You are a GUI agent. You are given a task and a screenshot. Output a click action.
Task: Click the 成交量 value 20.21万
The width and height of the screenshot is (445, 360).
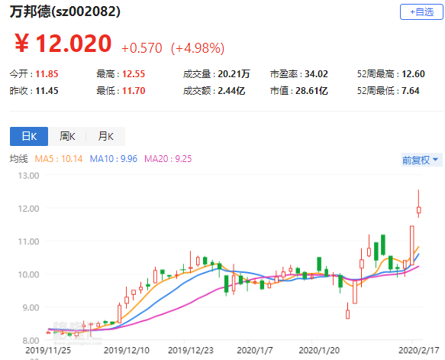234,74
